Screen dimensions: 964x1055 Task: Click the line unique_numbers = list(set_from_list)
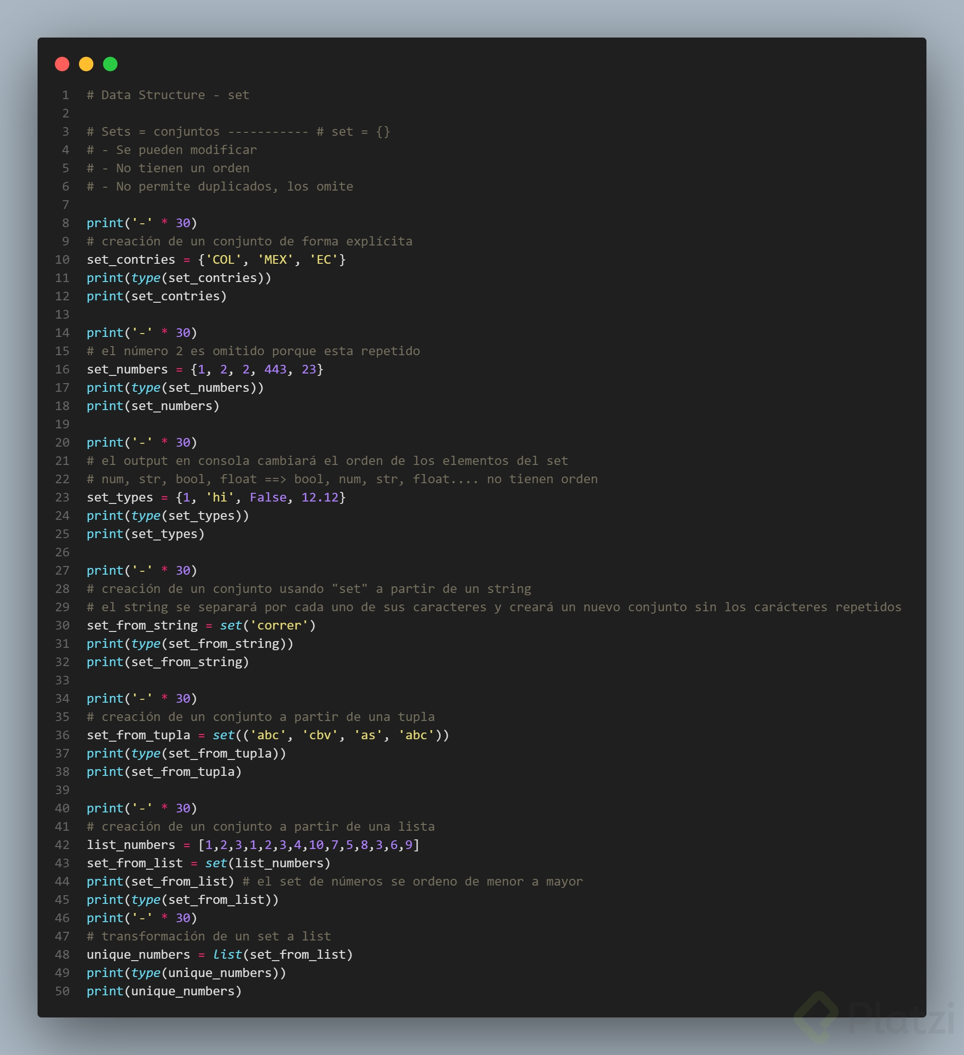pos(220,954)
